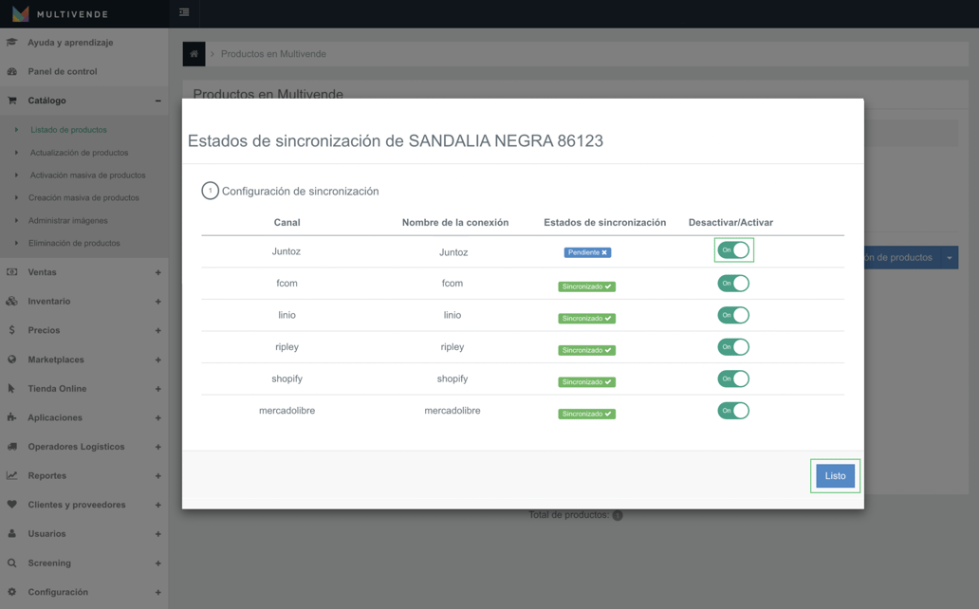The height and width of the screenshot is (609, 979).
Task: Click the Tienda Online cursor icon
Action: point(11,388)
